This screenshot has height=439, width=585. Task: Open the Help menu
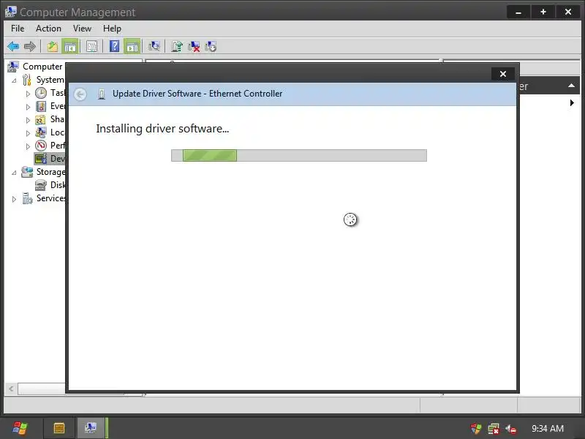(x=112, y=29)
